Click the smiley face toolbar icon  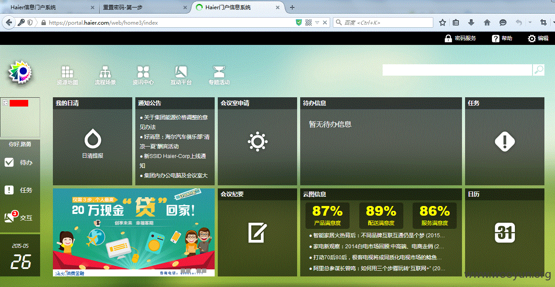tap(503, 22)
